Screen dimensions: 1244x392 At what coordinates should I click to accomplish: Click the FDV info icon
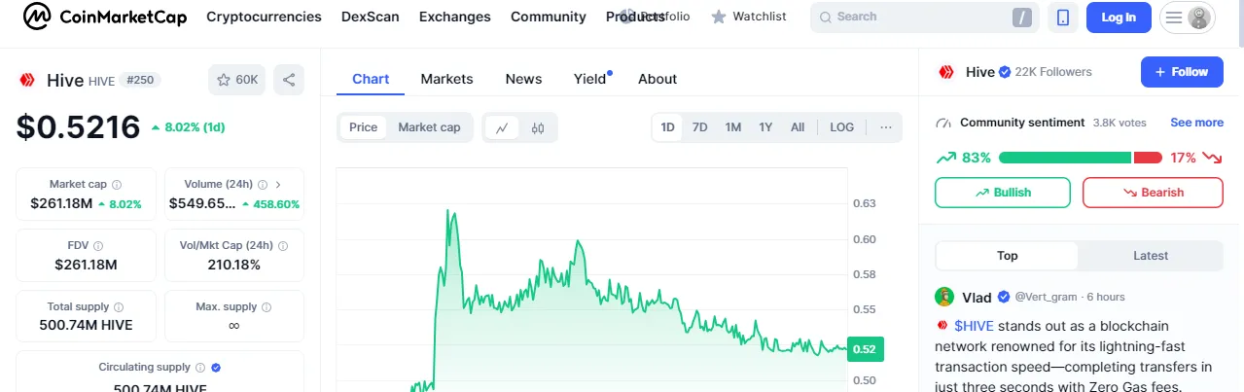point(97,246)
